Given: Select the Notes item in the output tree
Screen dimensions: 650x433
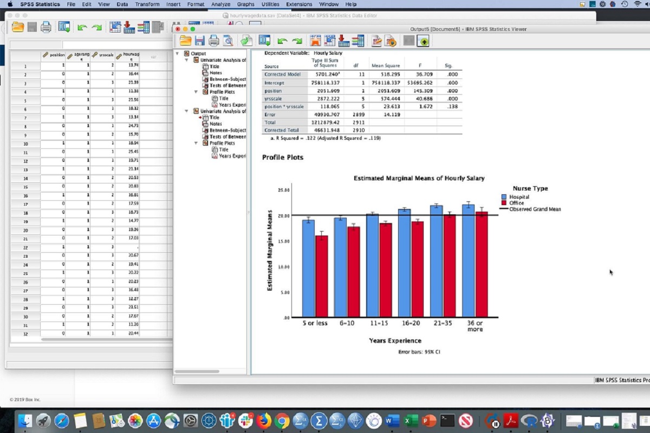Looking at the screenshot, I should tap(214, 72).
